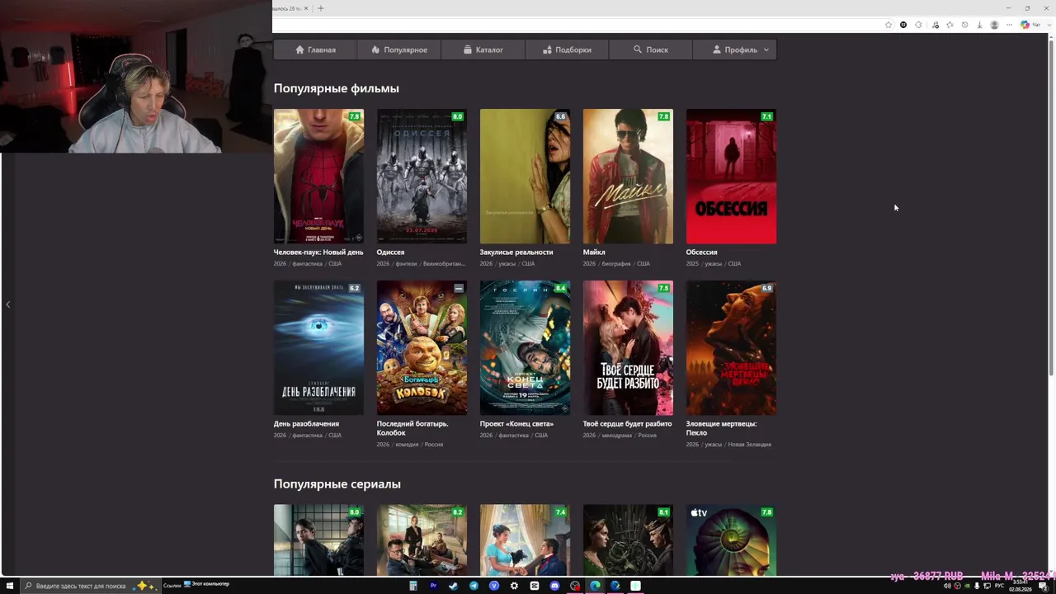The image size is (1056, 594).
Task: Open the Одиссея movie poster
Action: (x=422, y=177)
